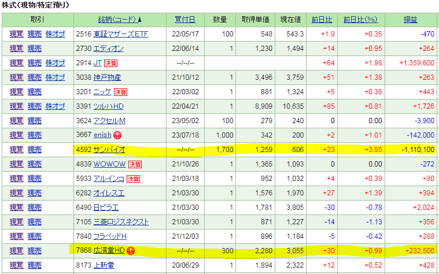The height and width of the screenshot is (274, 439).
Task: Click the red alert icon beside 広済堂HD
Action: (x=131, y=251)
